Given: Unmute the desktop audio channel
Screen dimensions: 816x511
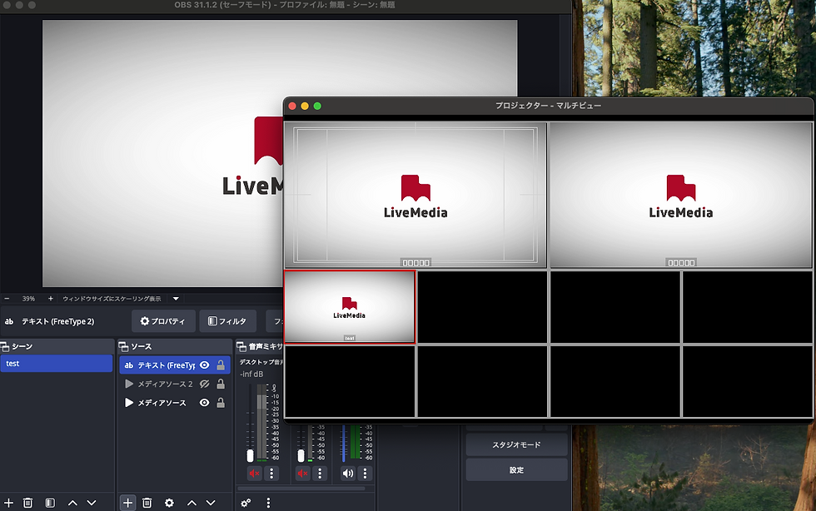Looking at the screenshot, I should coord(255,473).
